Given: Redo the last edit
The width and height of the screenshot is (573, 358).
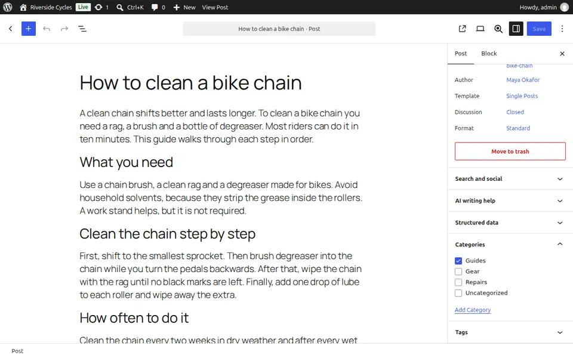Looking at the screenshot, I should (x=64, y=29).
